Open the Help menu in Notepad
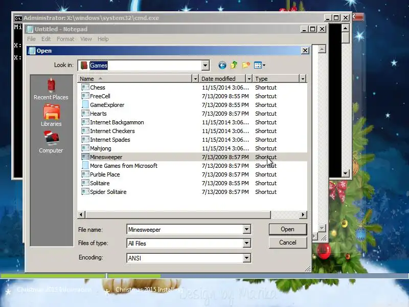 pos(103,39)
